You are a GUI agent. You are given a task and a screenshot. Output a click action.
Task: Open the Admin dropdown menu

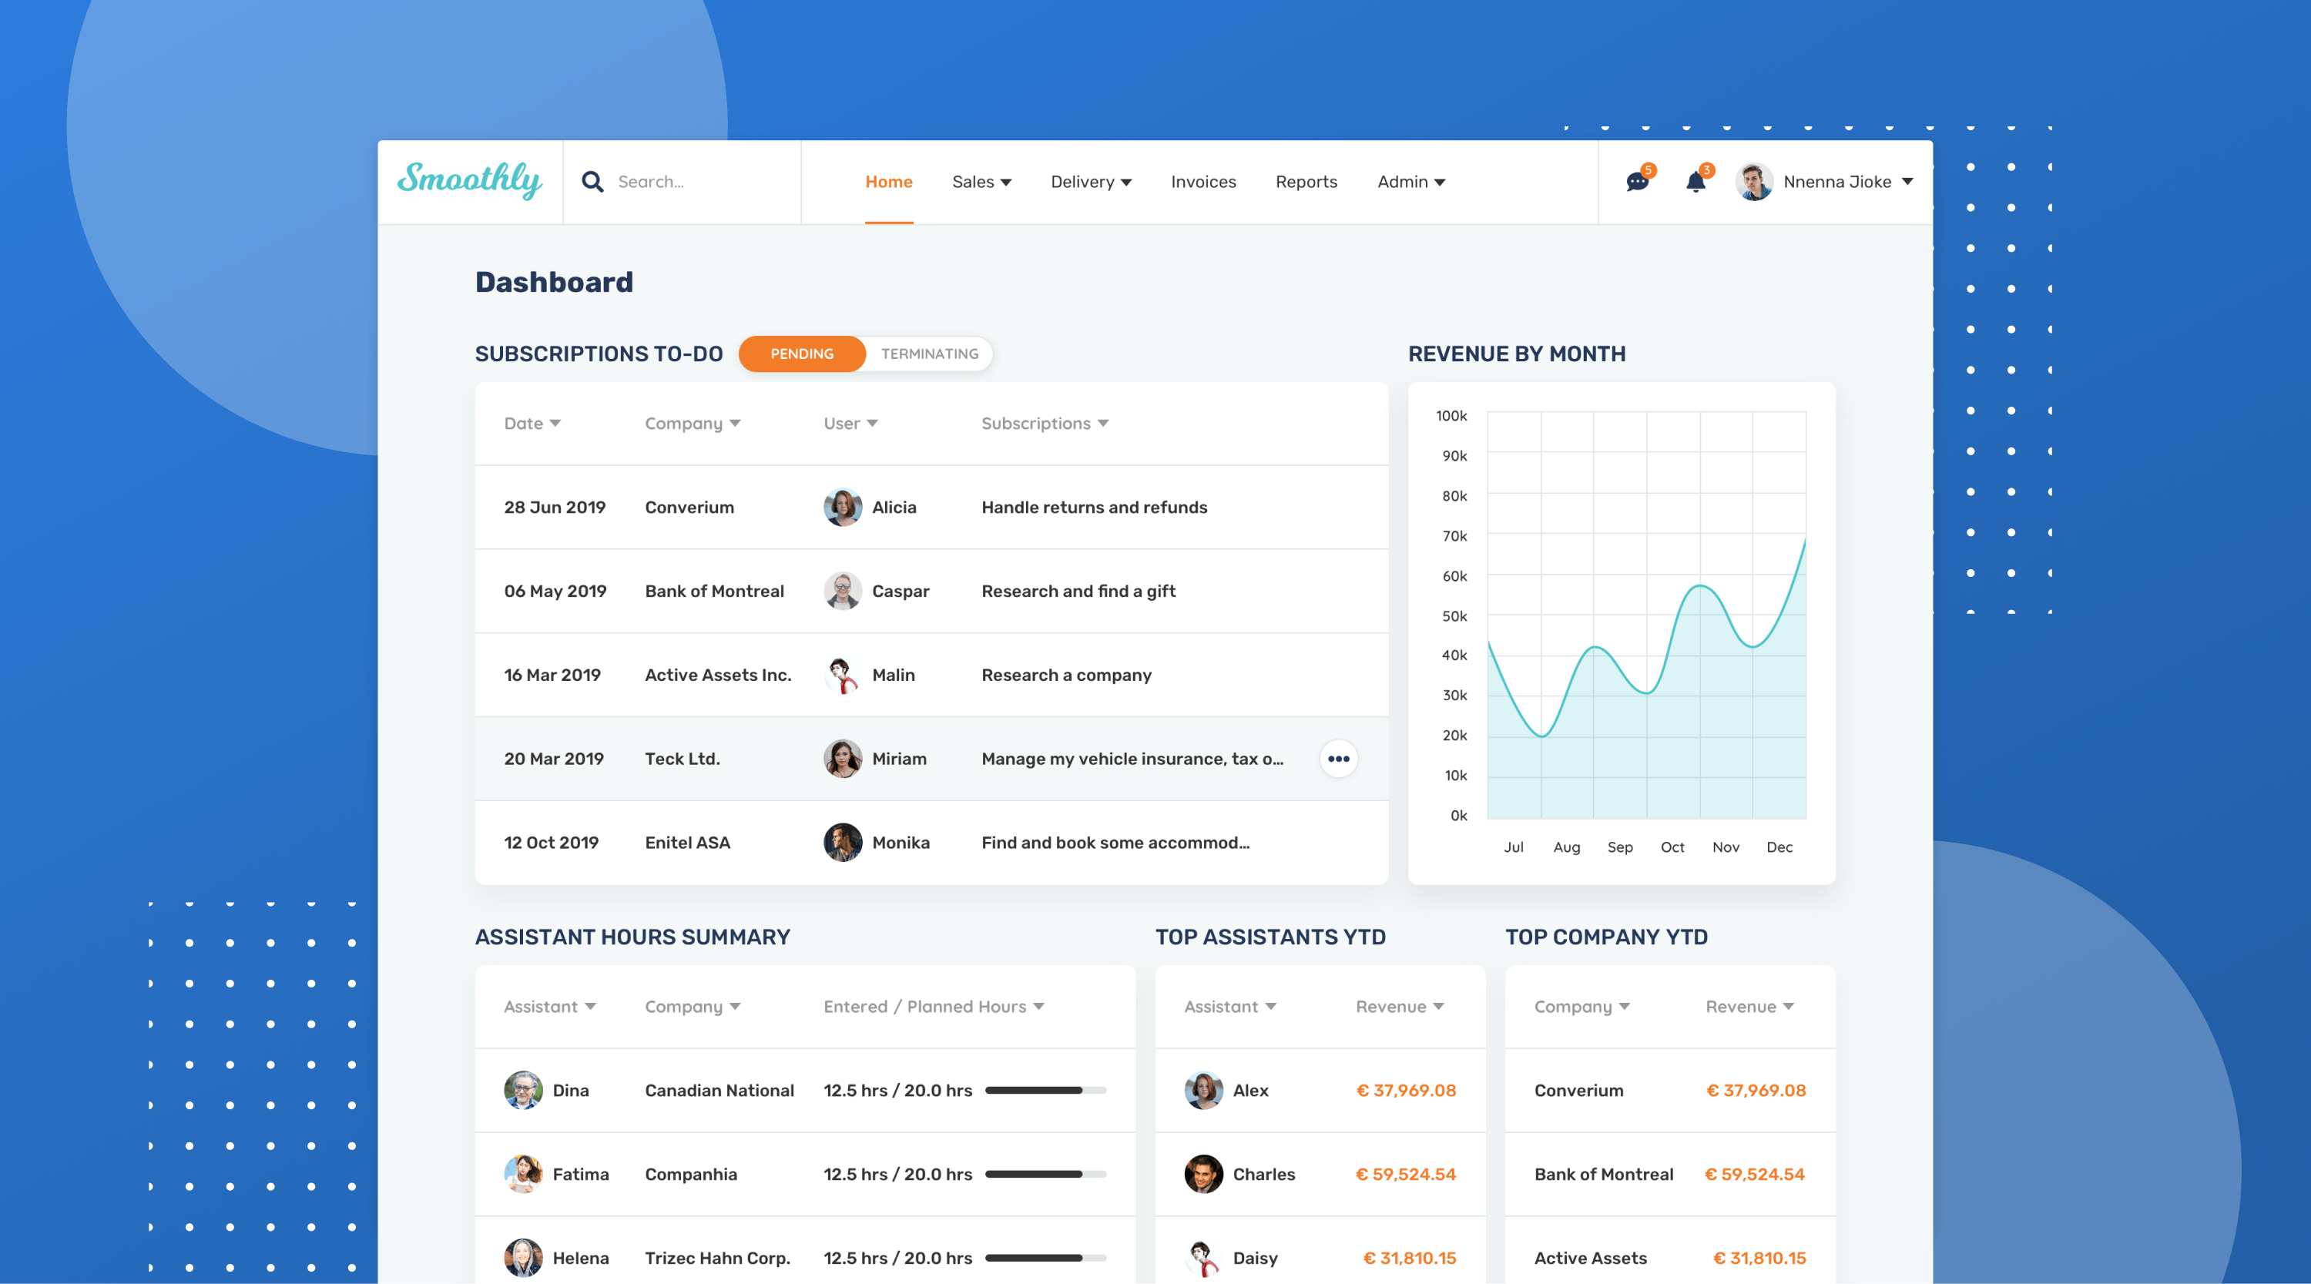click(x=1411, y=182)
